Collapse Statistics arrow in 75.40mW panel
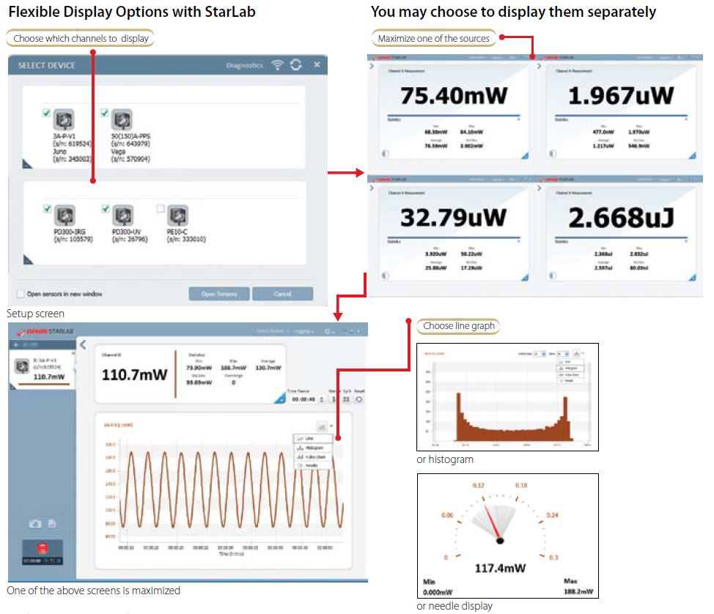 pos(518,119)
